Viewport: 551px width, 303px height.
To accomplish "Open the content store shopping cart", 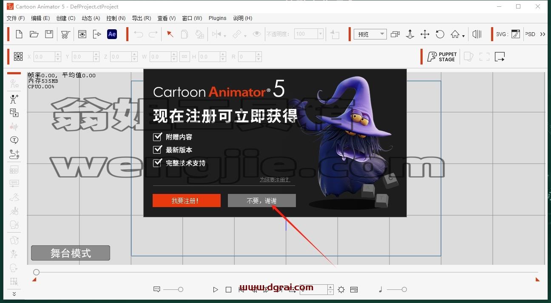I will click(65, 34).
